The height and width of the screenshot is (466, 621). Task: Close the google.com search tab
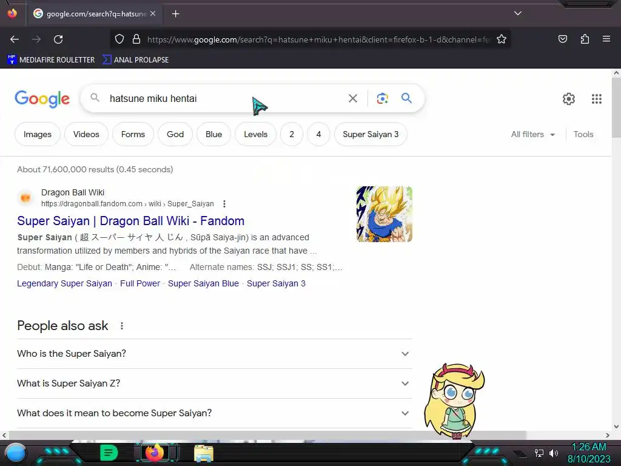point(153,13)
